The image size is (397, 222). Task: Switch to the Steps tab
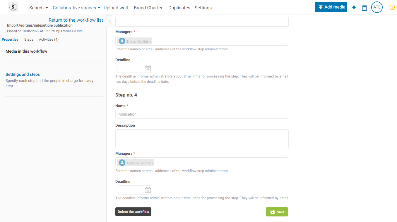[29, 39]
